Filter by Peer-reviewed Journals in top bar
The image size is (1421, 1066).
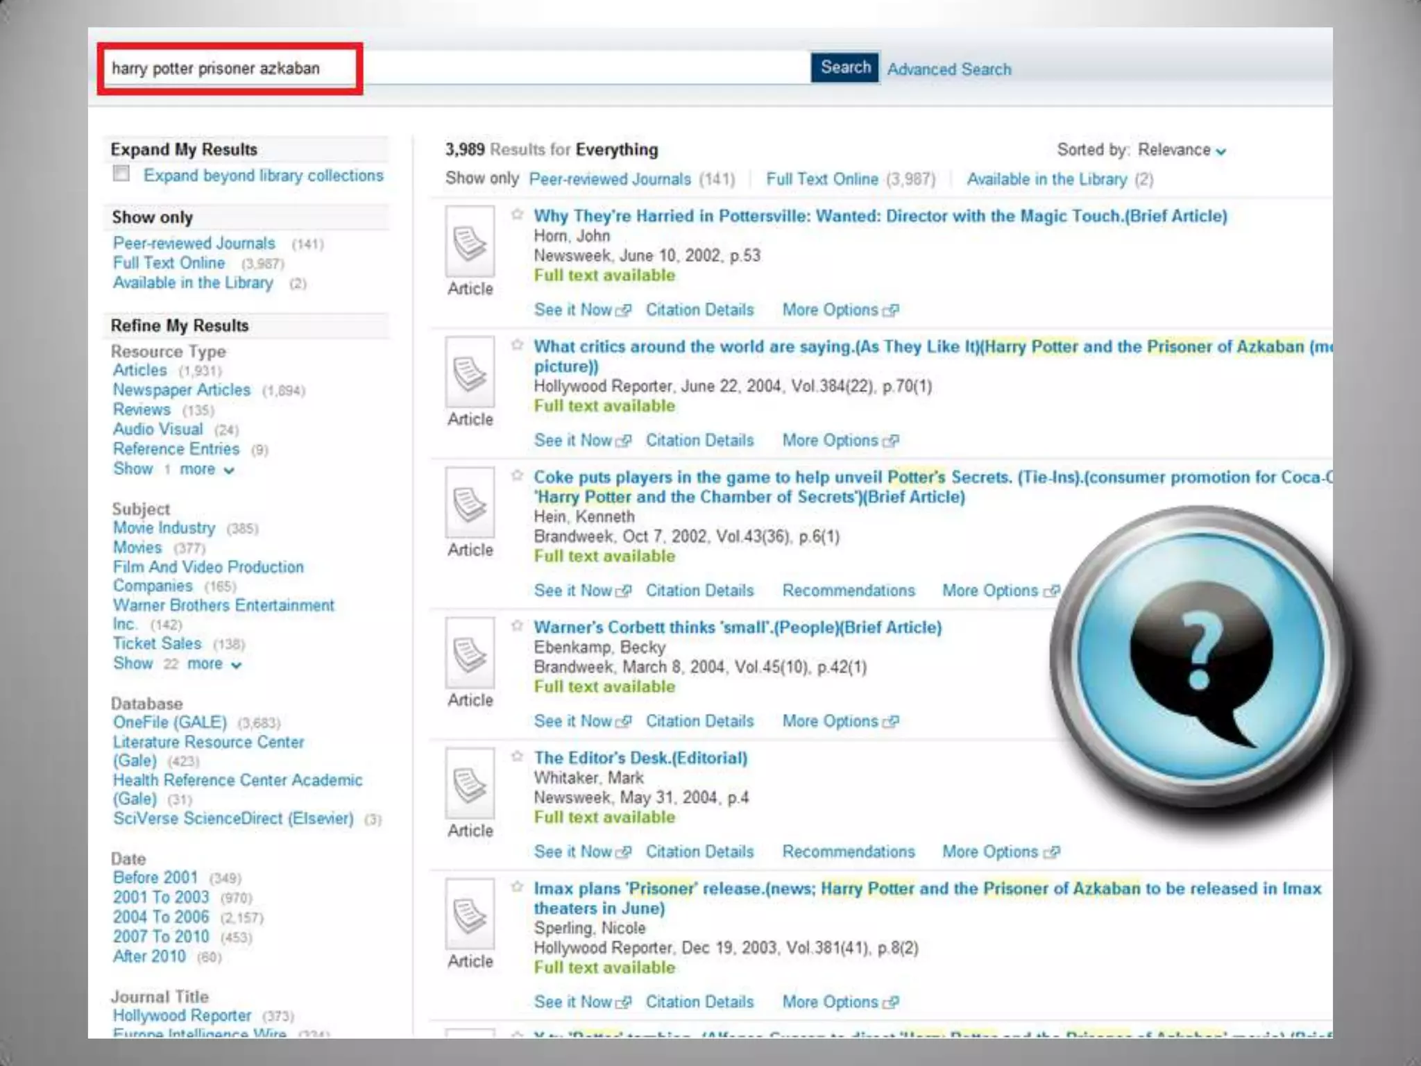(610, 179)
